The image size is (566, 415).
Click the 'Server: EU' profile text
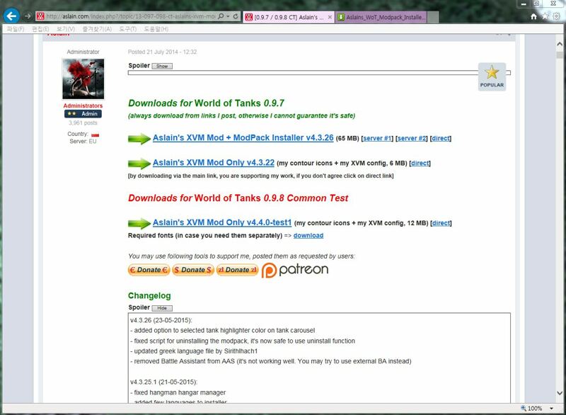83,141
